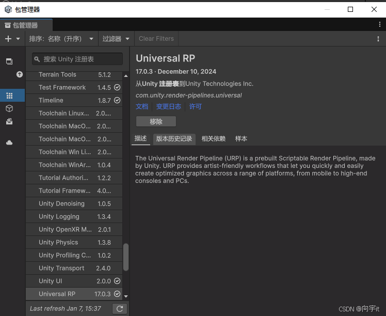Select the Unity Denoising package
This screenshot has width=386, height=316.
(x=74, y=203)
